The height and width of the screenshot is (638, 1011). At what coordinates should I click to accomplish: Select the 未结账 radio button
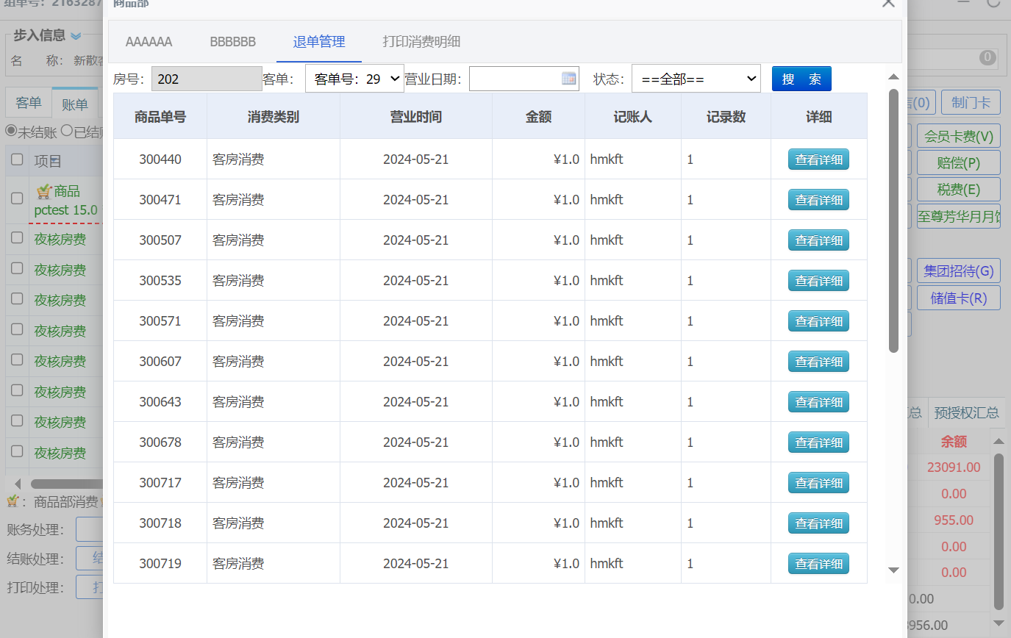pyautogui.click(x=11, y=131)
